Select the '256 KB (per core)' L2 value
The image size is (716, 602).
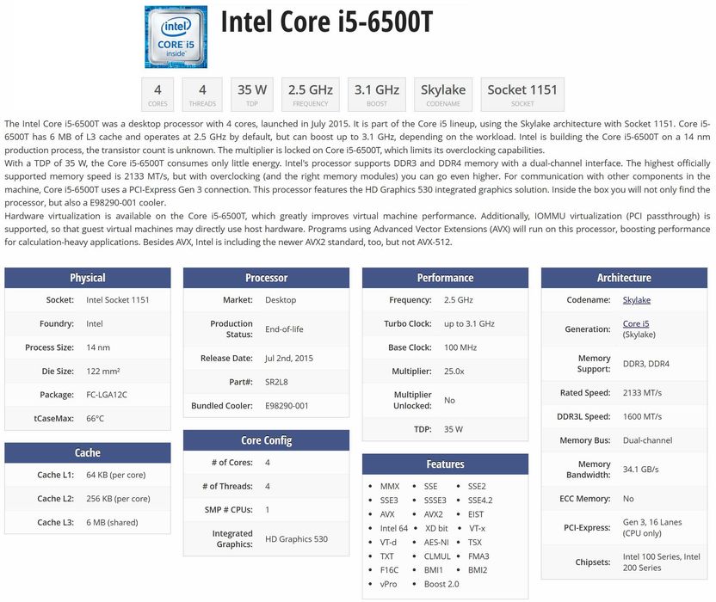(x=118, y=499)
